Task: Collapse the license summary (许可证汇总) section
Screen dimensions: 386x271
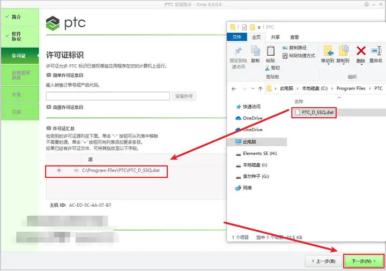Action: 49,128
